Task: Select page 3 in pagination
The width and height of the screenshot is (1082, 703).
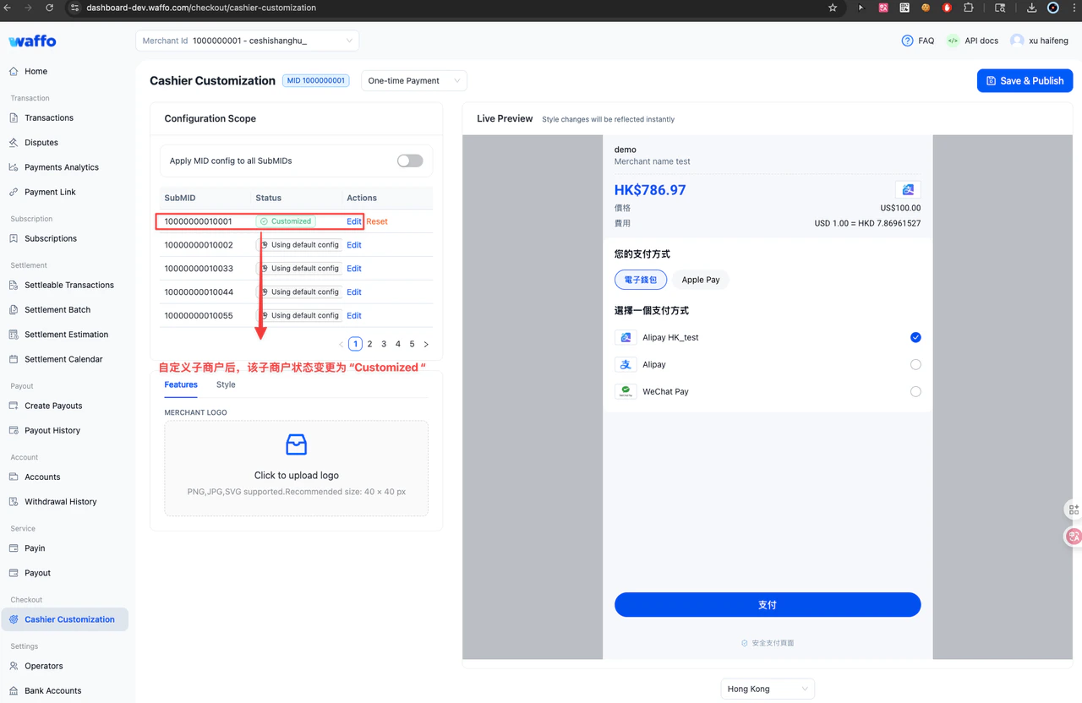Action: point(384,345)
